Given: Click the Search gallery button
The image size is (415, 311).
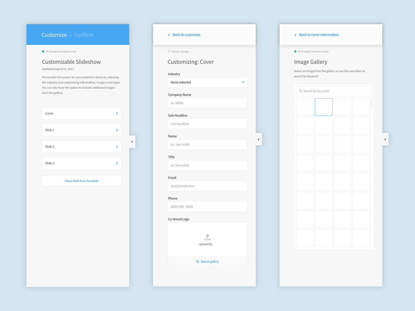Looking at the screenshot, I should [x=208, y=261].
